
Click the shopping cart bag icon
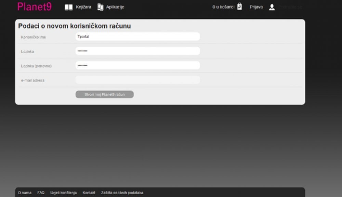[239, 6]
